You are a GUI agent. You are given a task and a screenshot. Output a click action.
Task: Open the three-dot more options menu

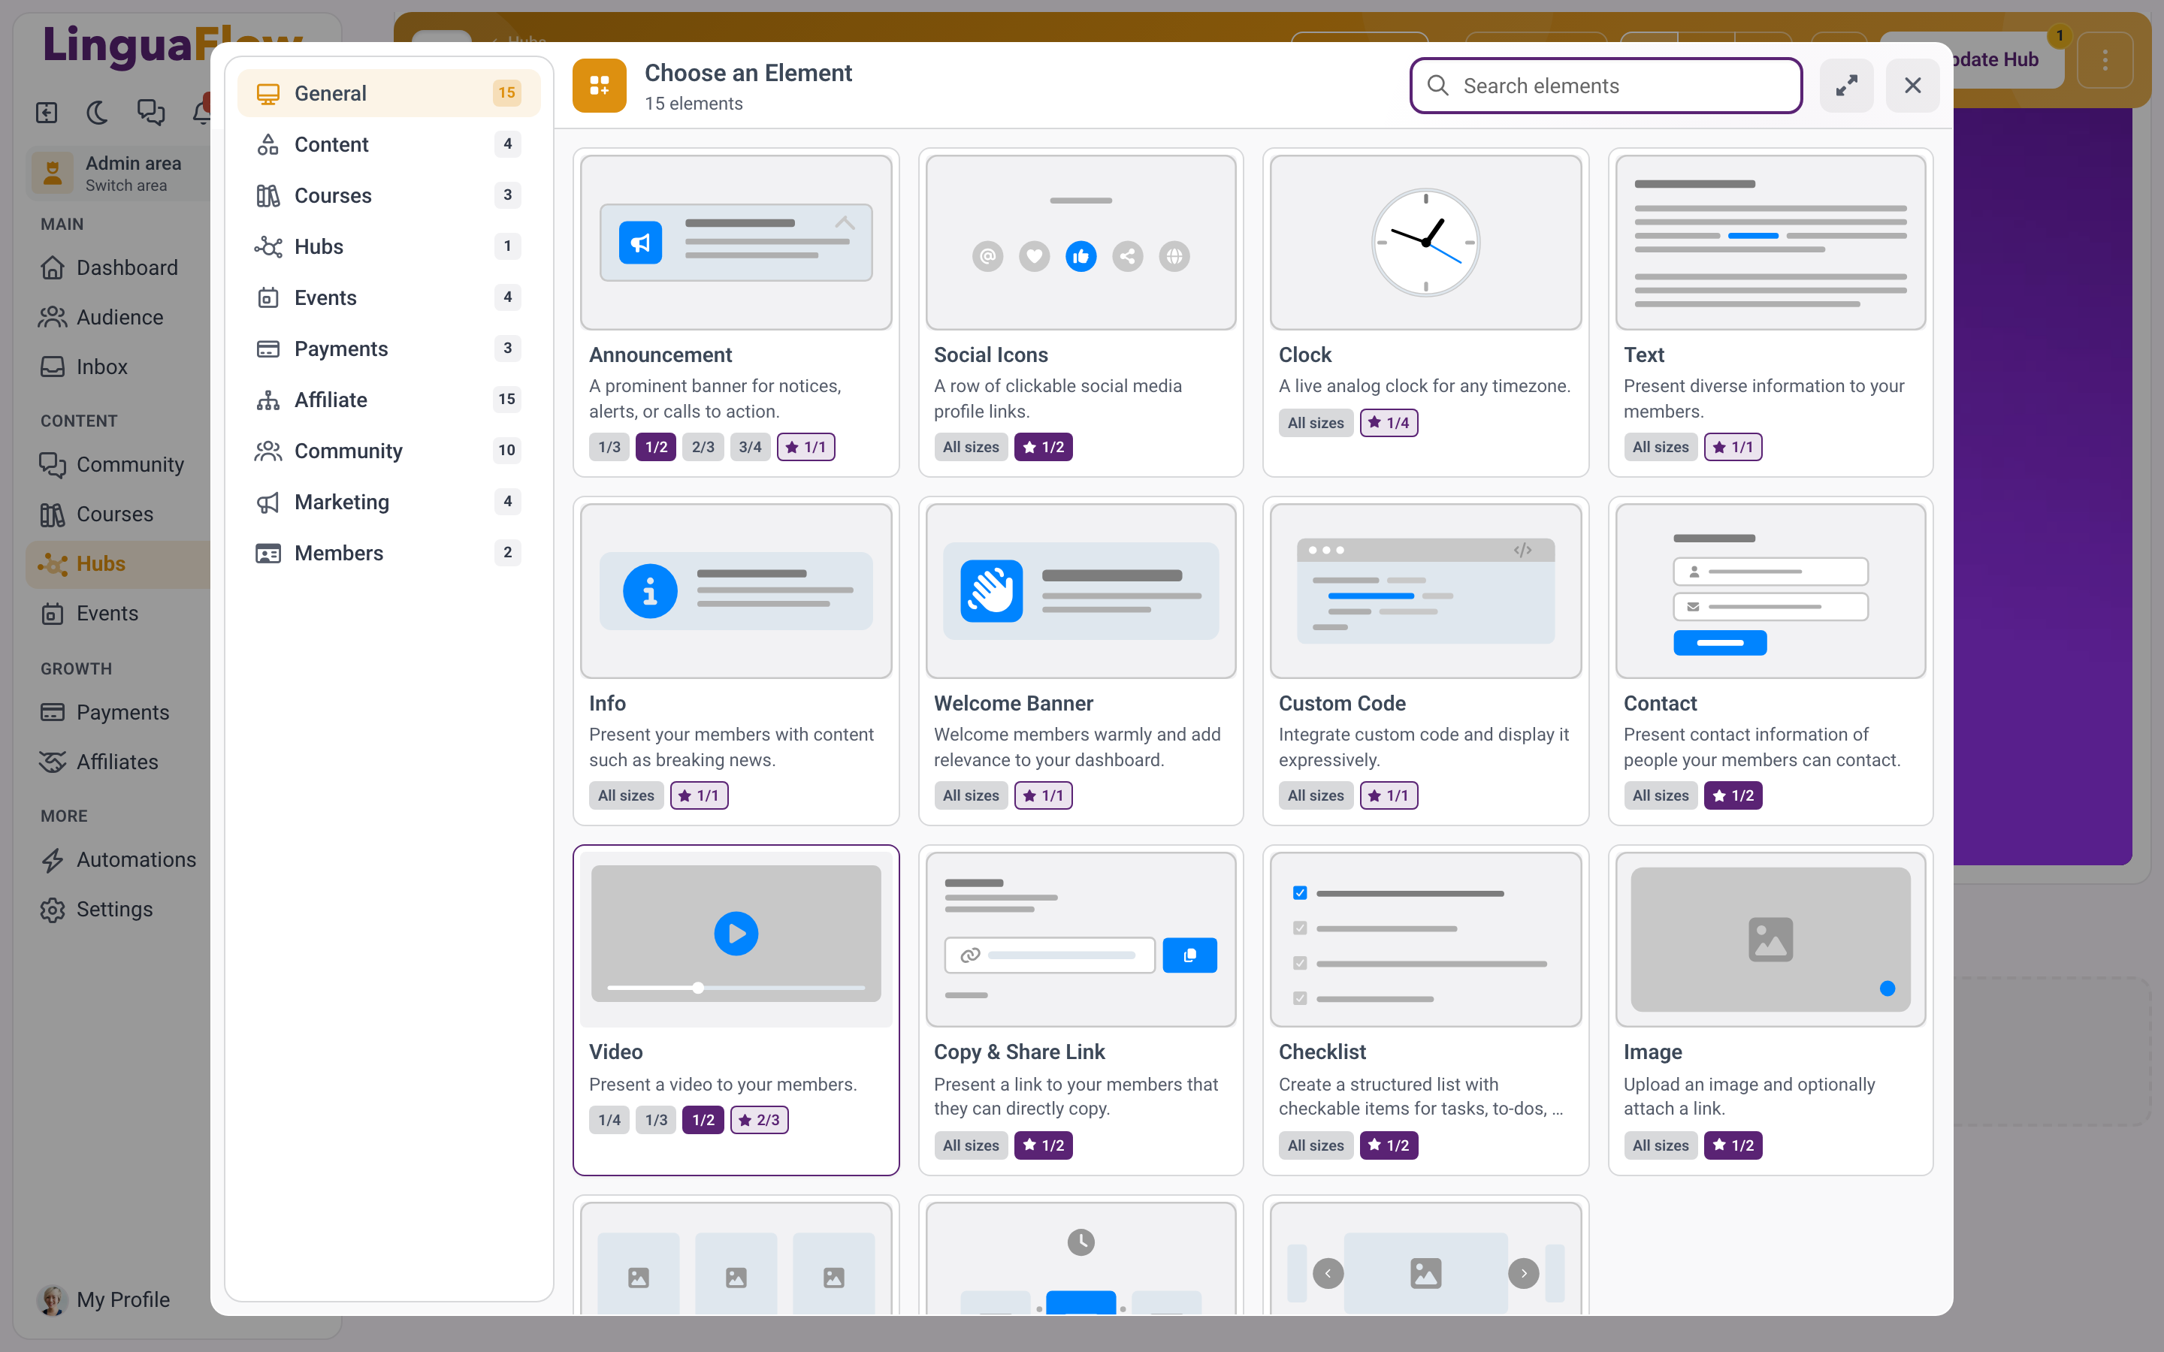(2105, 60)
